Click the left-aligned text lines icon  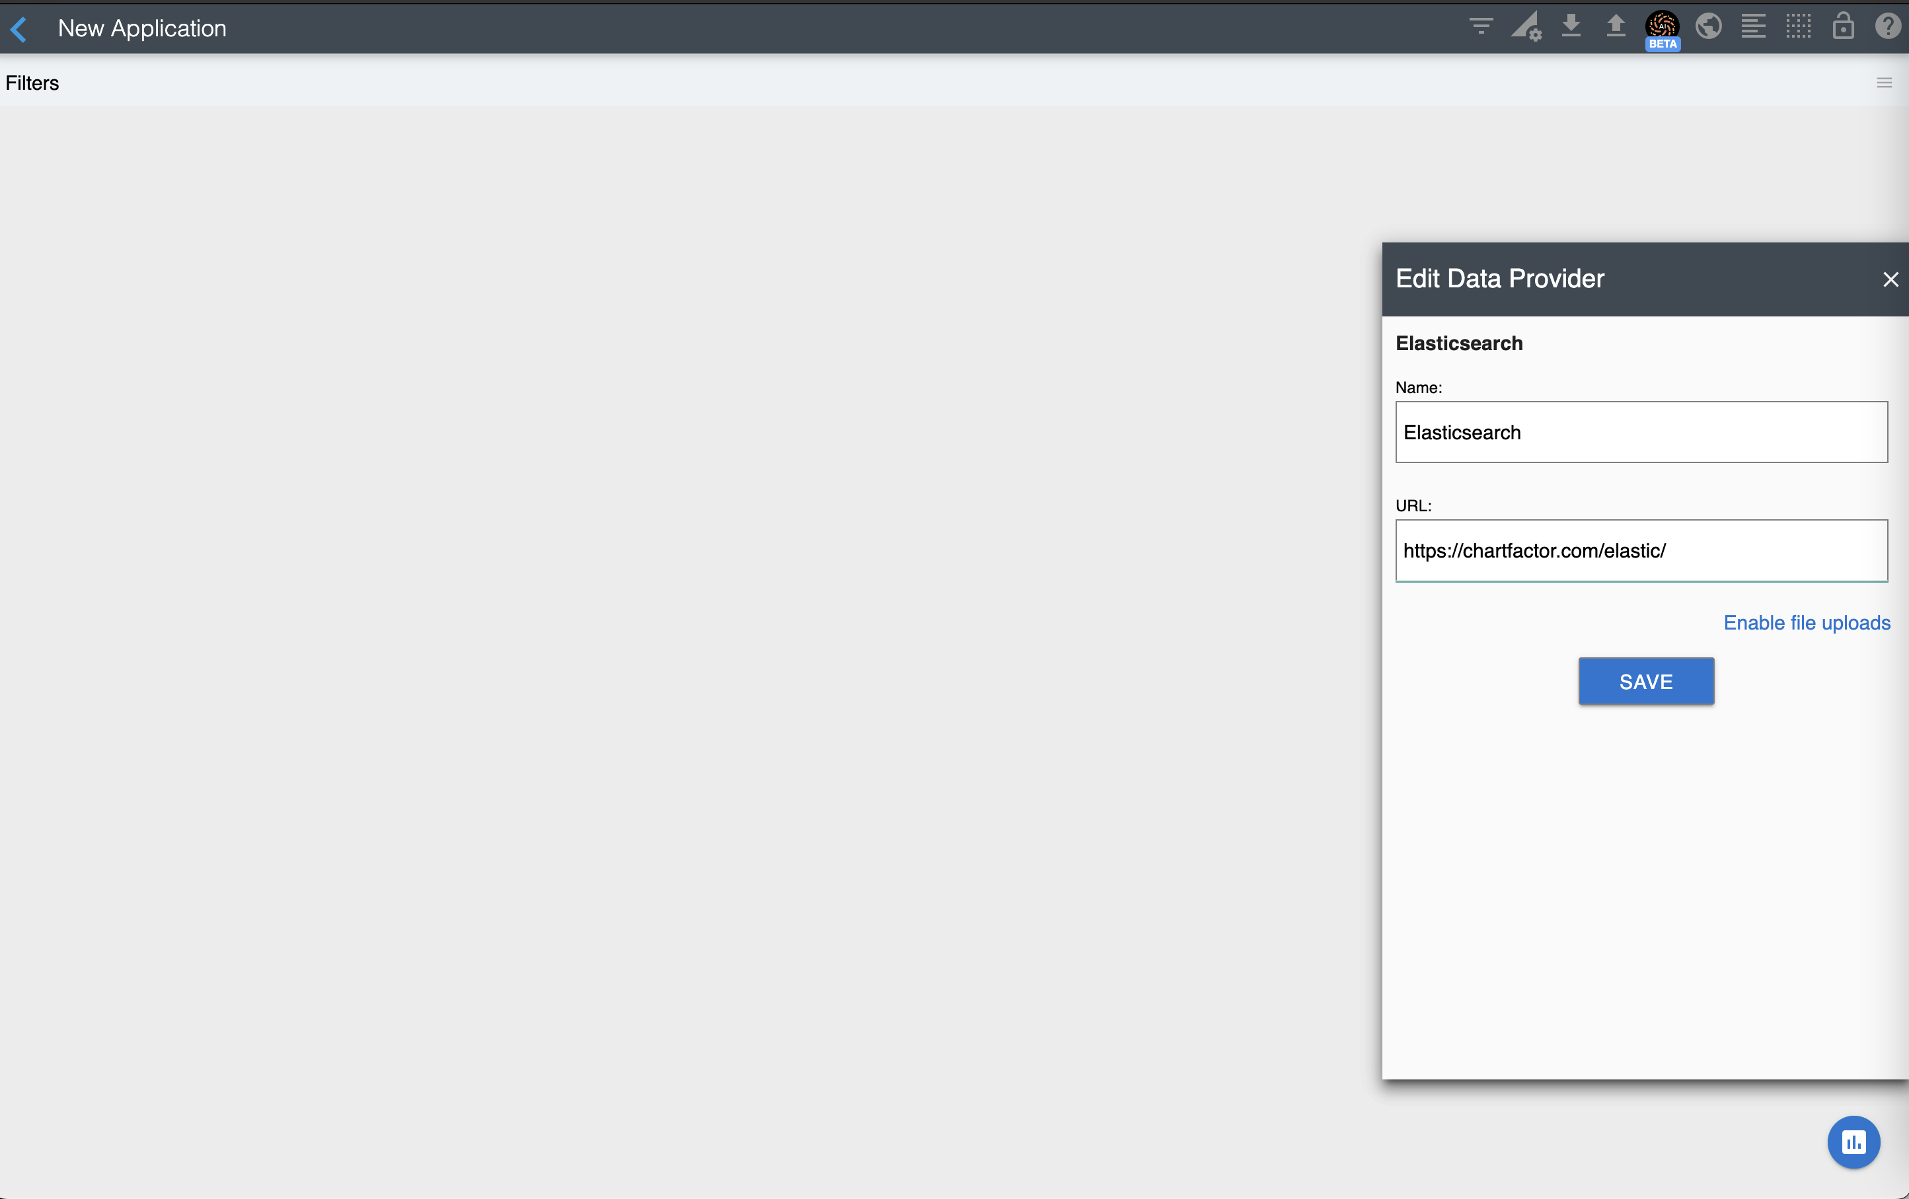pos(1753,26)
